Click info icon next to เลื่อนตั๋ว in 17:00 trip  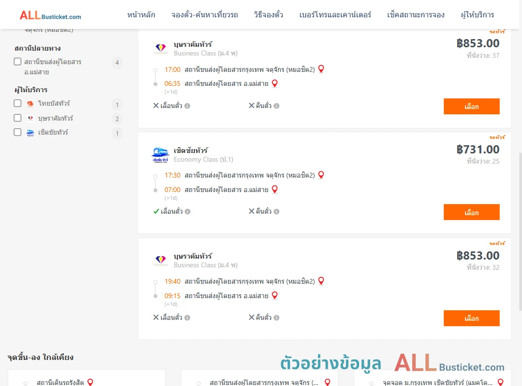(188, 106)
